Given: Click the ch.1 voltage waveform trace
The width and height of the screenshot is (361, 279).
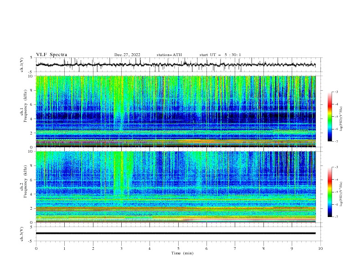Looking at the screenshot, I should [175, 65].
